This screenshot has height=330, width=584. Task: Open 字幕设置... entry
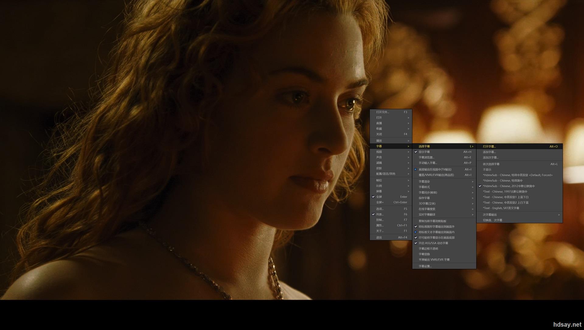click(444, 266)
